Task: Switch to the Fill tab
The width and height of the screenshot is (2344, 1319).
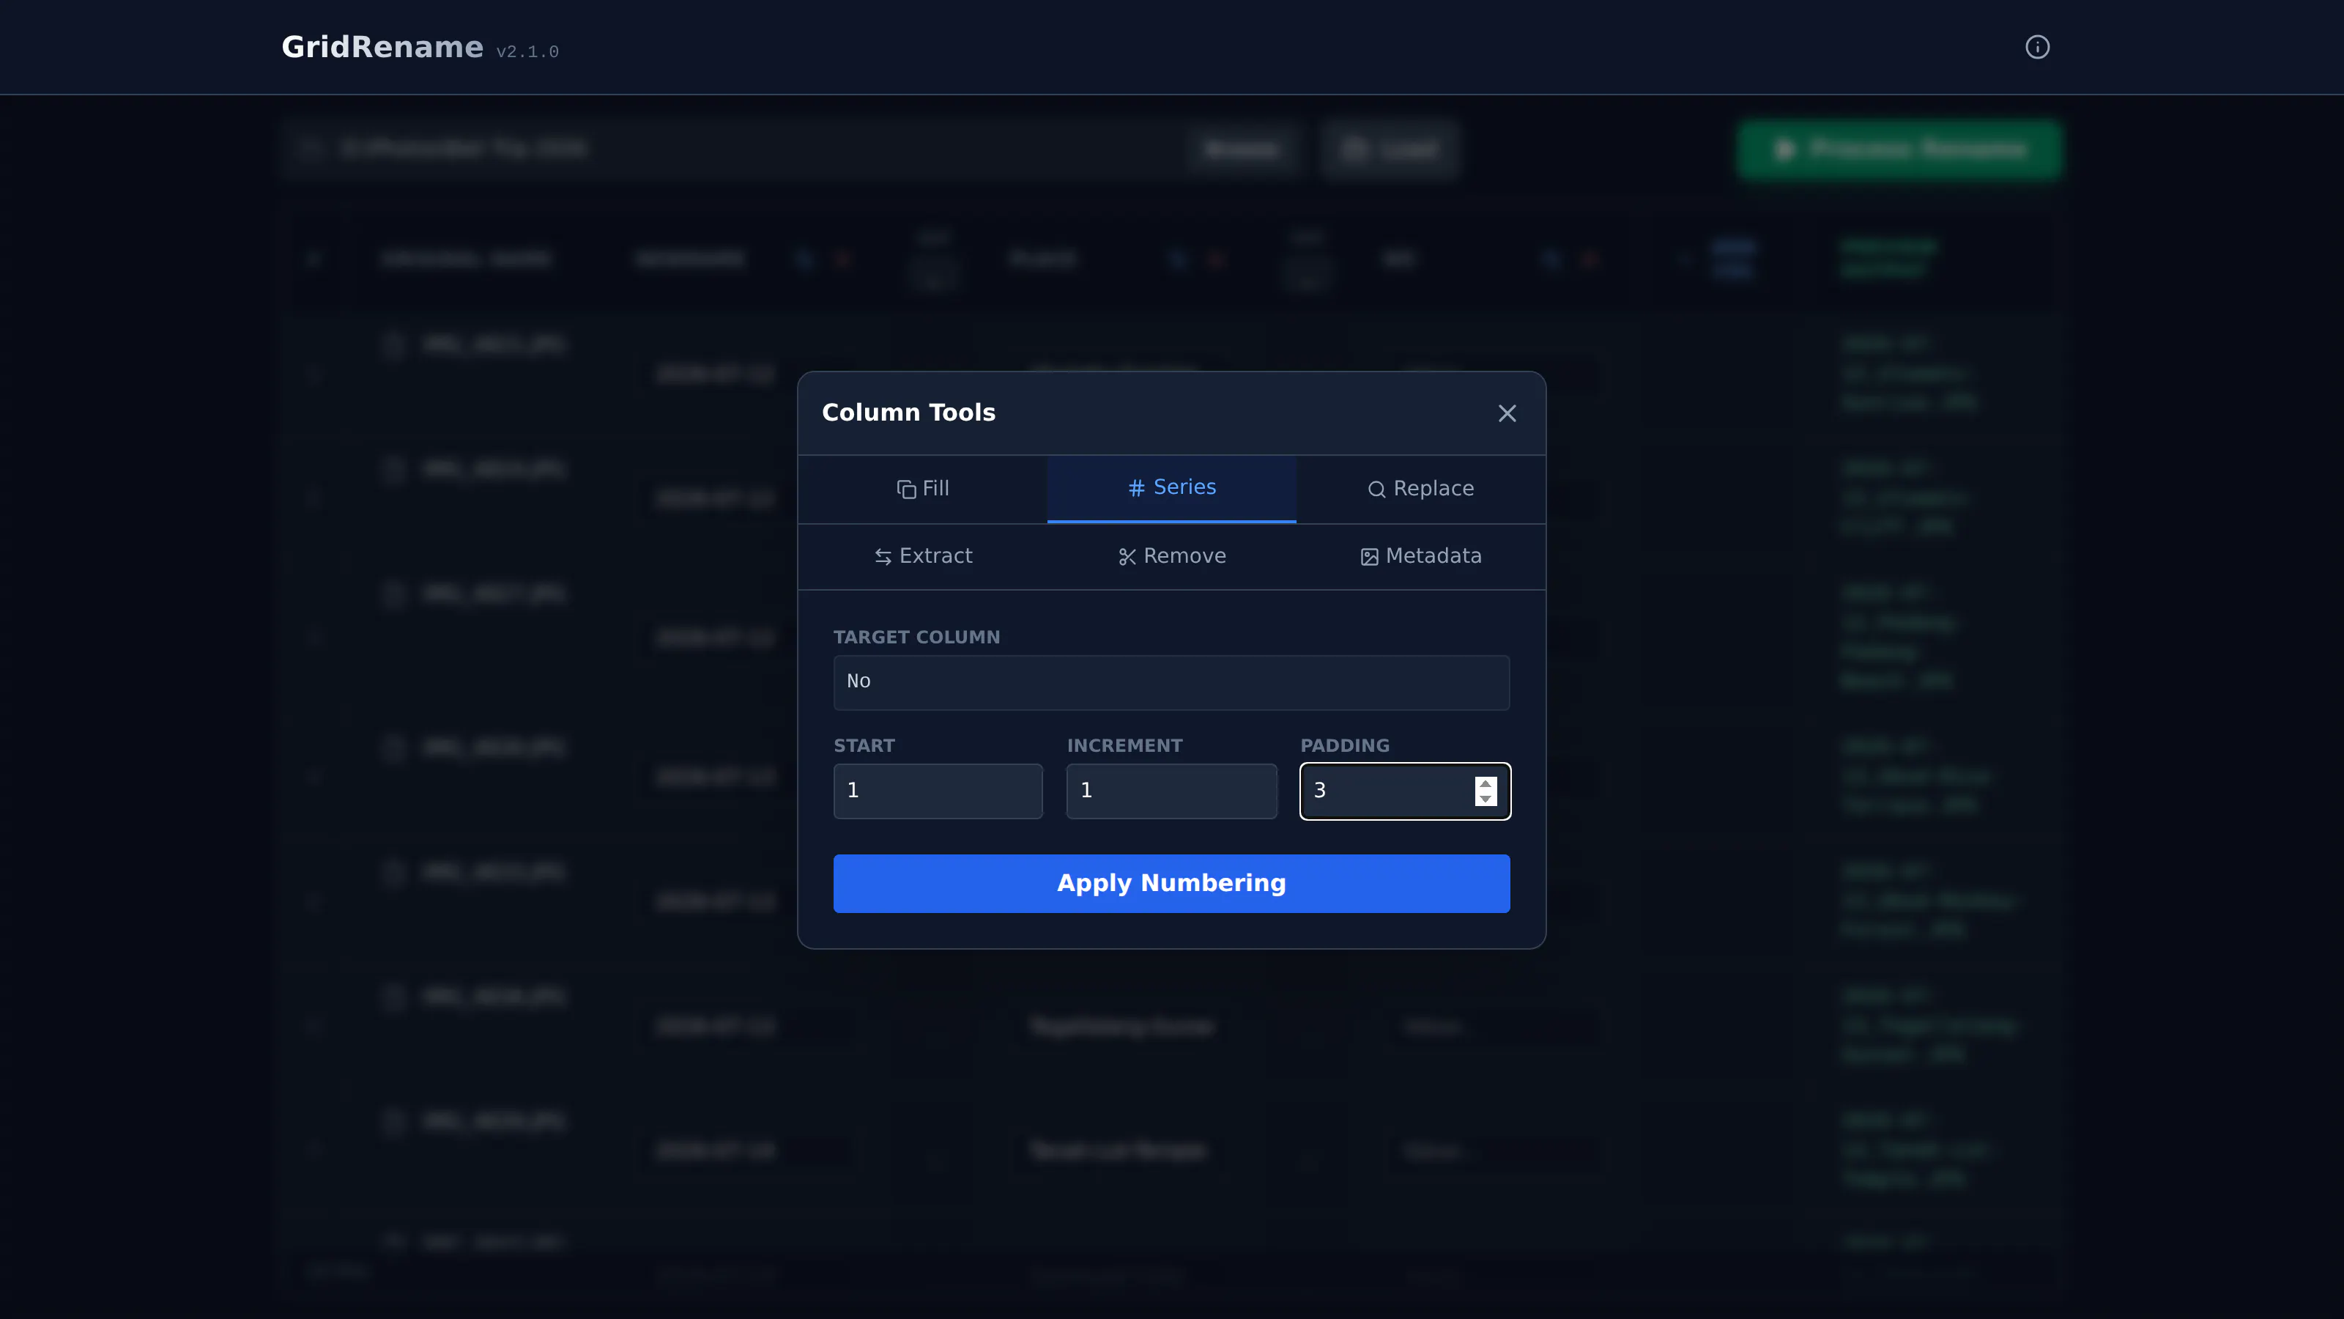Action: pyautogui.click(x=923, y=489)
